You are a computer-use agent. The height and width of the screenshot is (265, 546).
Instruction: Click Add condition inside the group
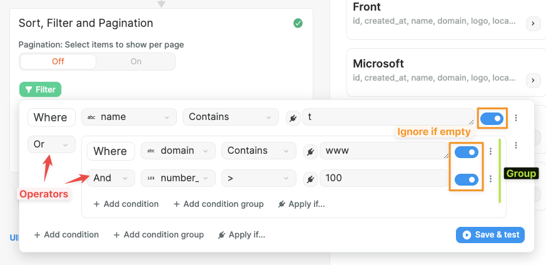126,204
